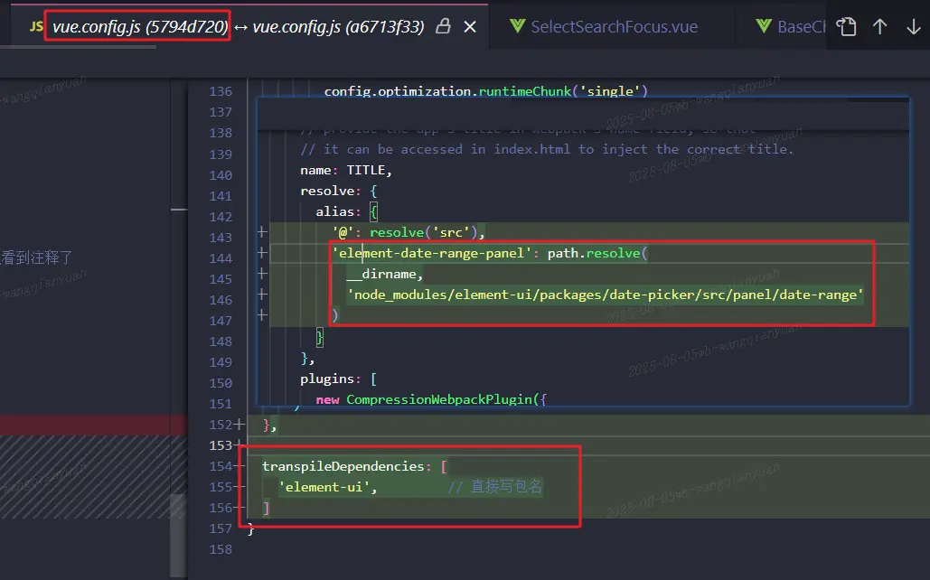This screenshot has width=930, height=580.
Task: Click the Vue icon on the BaseCh tab
Action: click(x=764, y=26)
